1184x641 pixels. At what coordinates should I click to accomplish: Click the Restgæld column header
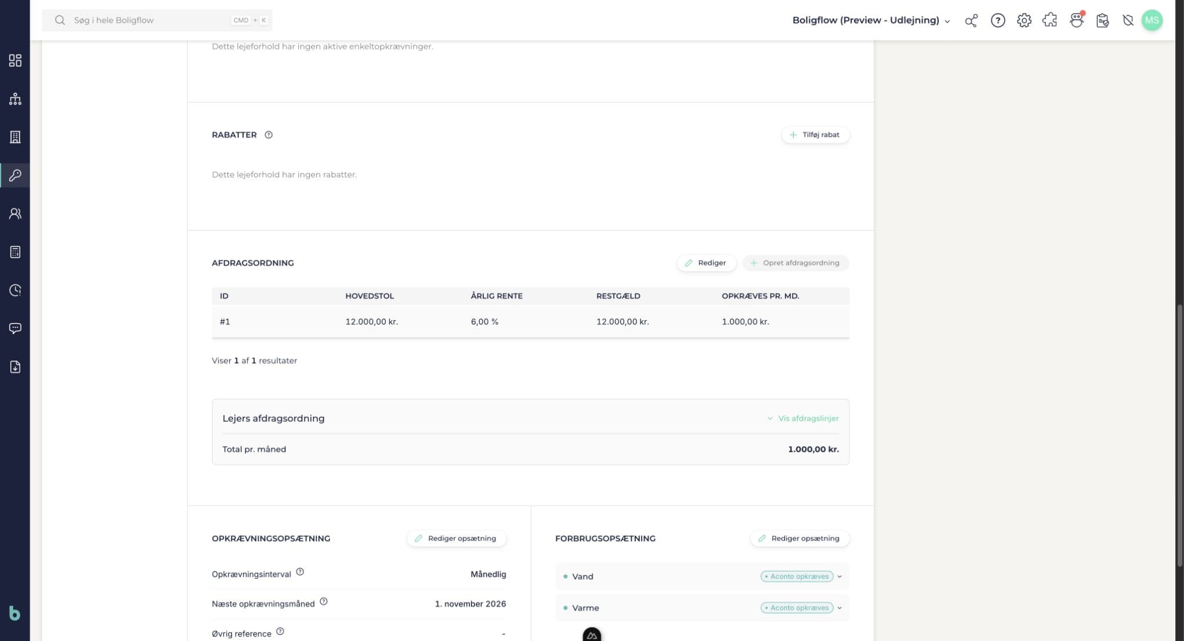tap(618, 296)
